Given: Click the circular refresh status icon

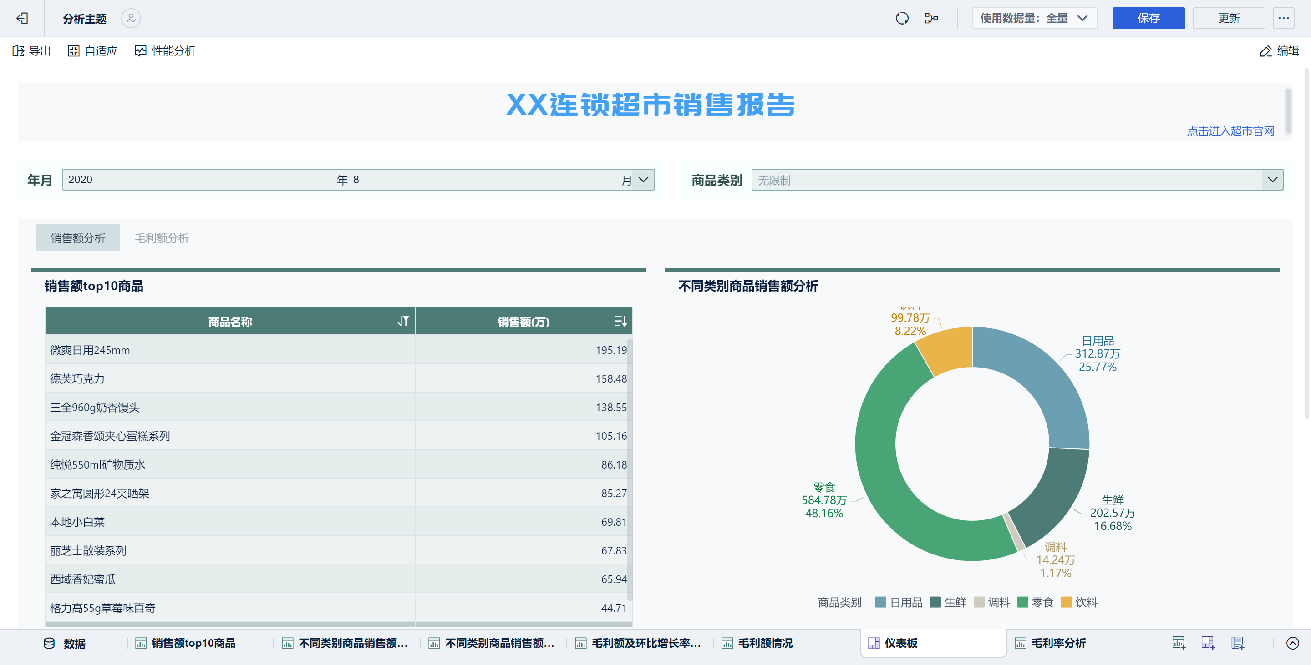Looking at the screenshot, I should coord(902,18).
